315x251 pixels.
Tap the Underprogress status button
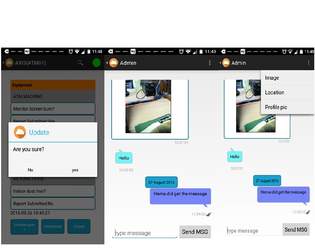(24, 227)
